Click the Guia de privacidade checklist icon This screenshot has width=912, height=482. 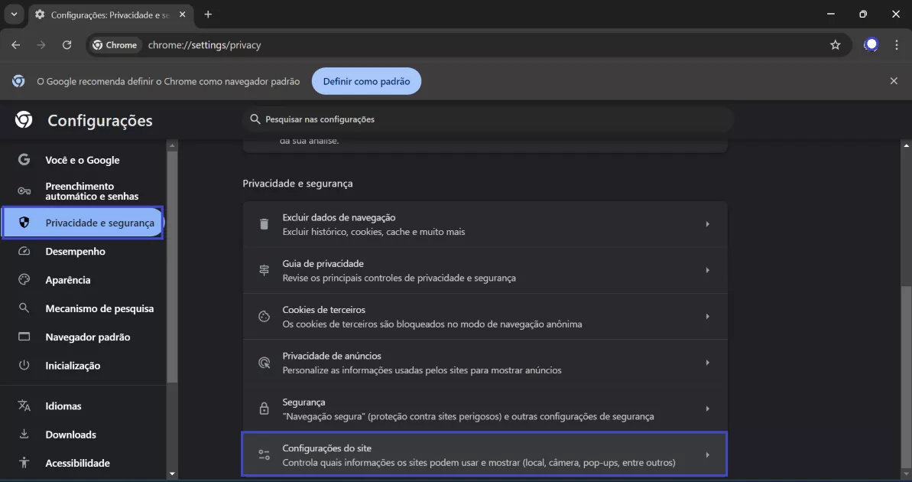tap(264, 269)
